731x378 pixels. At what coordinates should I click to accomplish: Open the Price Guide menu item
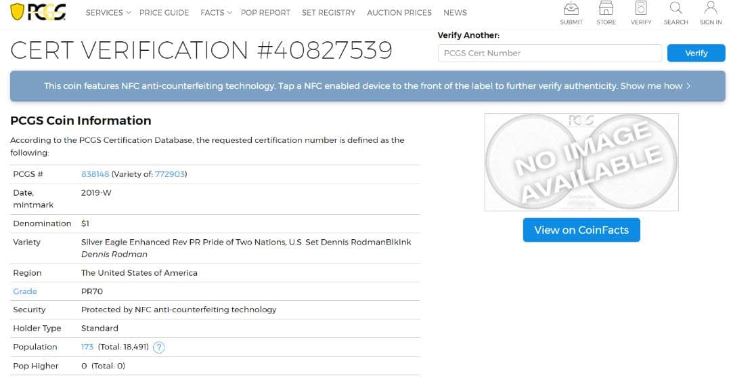(x=164, y=13)
